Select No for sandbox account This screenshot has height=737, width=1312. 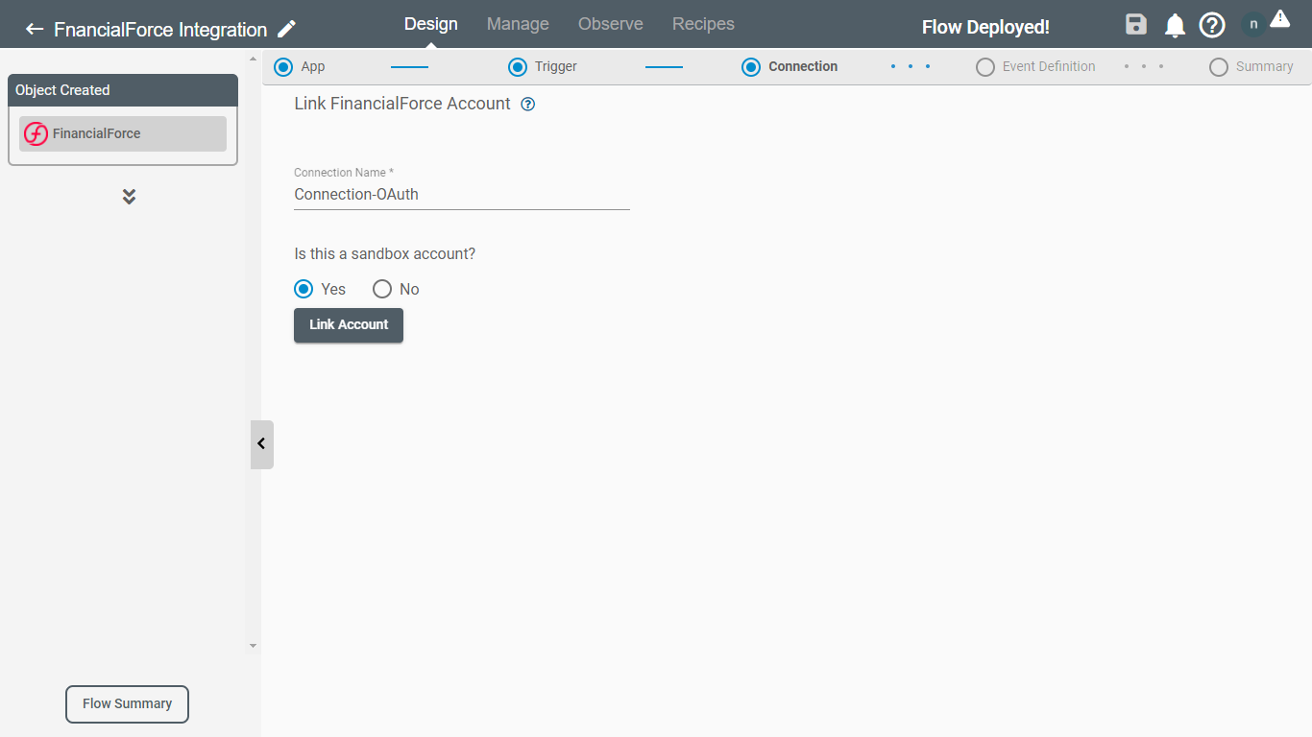[x=382, y=289]
